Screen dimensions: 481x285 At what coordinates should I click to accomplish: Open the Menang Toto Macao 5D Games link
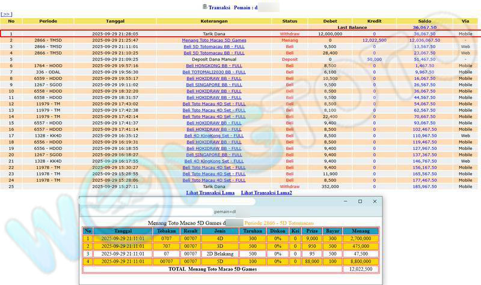(214, 40)
